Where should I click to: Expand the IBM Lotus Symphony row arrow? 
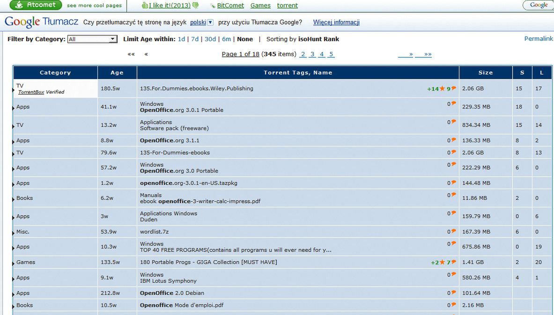pyautogui.click(x=14, y=279)
